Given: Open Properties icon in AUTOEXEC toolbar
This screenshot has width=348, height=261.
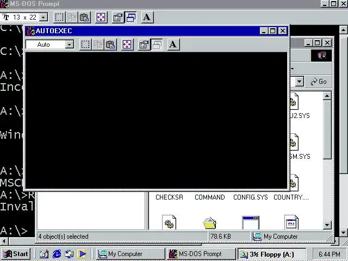Looking at the screenshot, I should click(144, 45).
